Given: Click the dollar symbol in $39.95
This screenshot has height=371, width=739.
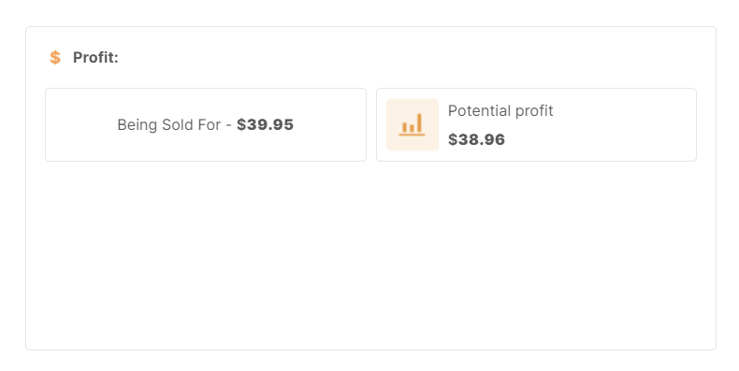Looking at the screenshot, I should [x=241, y=125].
